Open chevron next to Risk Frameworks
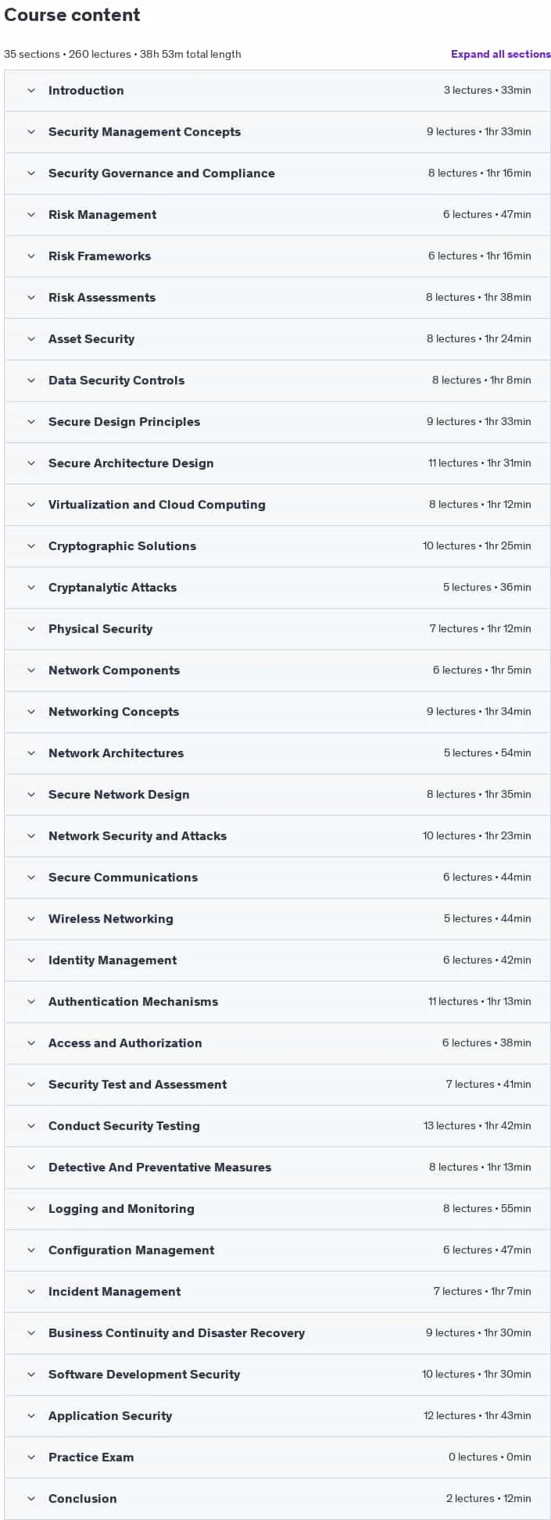Image resolution: width=551 pixels, height=1520 pixels. point(31,256)
